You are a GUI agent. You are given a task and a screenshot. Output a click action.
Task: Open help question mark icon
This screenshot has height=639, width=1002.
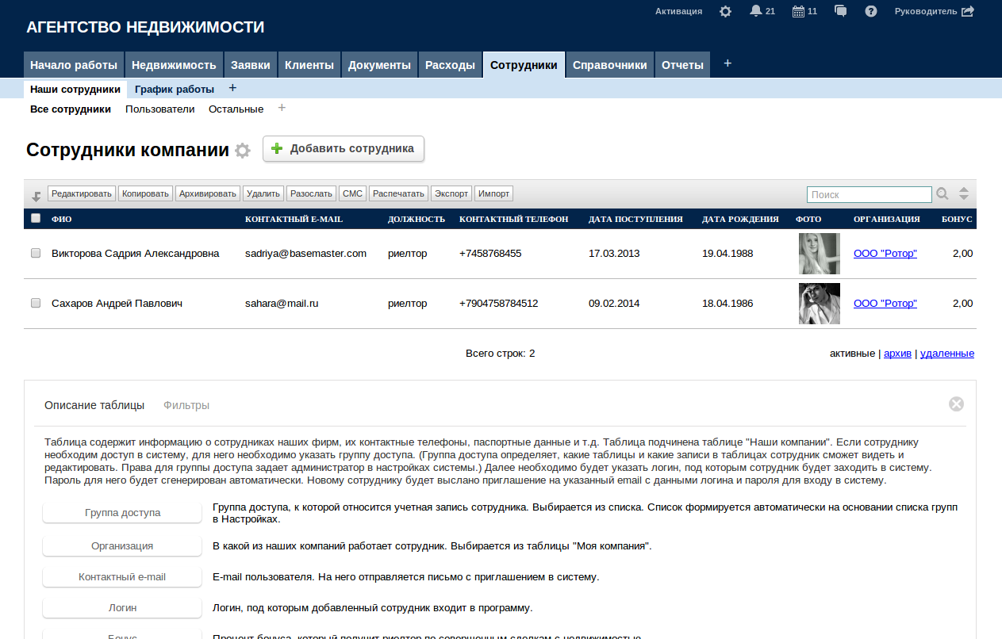pos(870,12)
